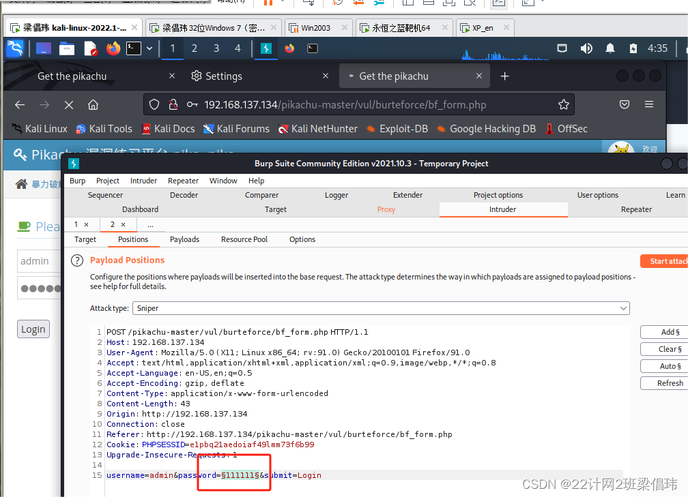
Task: Switch to workspace 2
Action: click(195, 48)
